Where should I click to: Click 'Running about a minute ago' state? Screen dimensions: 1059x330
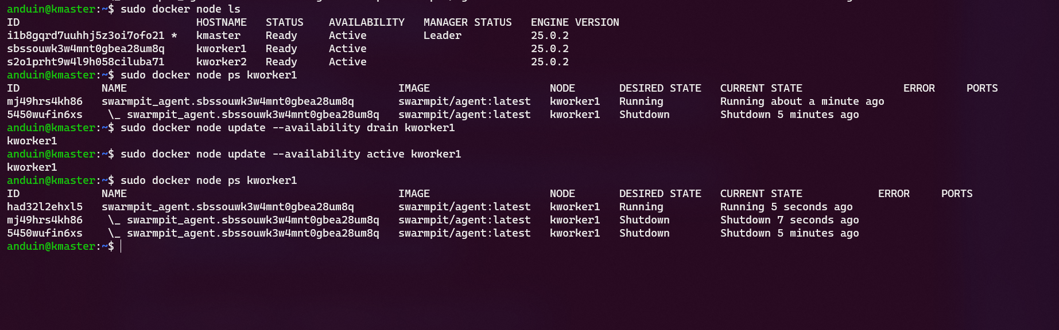tap(802, 101)
